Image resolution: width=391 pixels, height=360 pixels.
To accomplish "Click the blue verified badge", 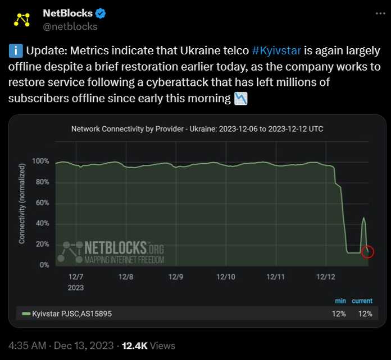I will point(101,13).
